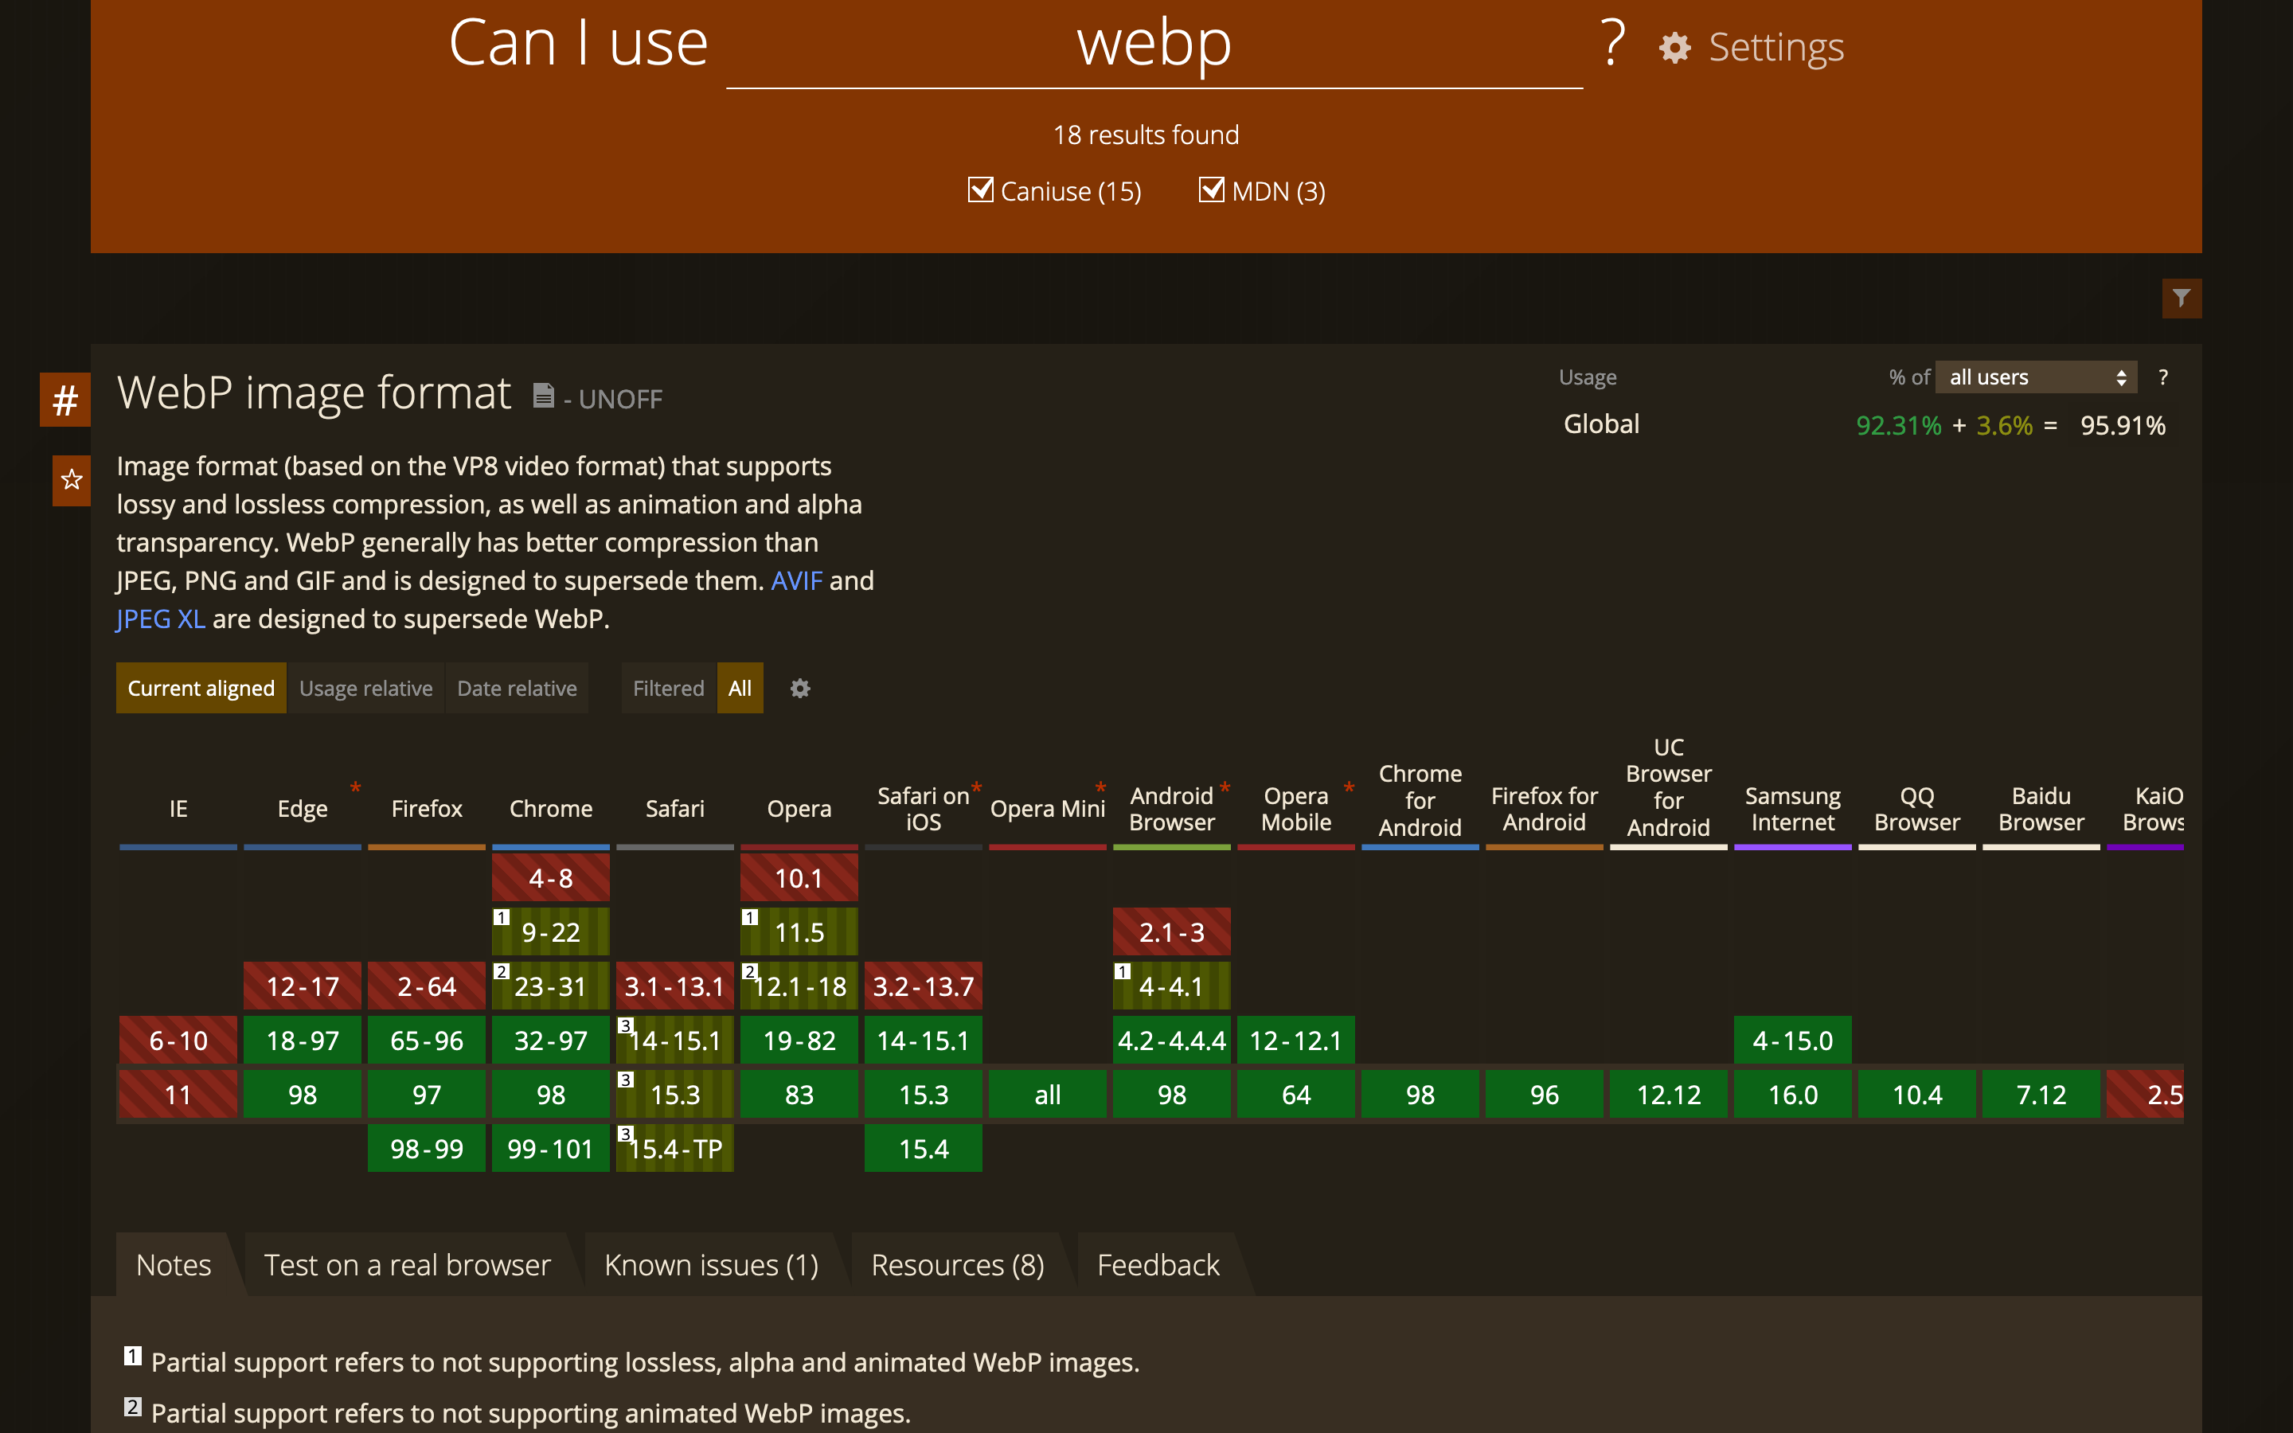Click Android Browser 2.1-3 cell
This screenshot has height=1433, width=2293.
click(x=1171, y=931)
